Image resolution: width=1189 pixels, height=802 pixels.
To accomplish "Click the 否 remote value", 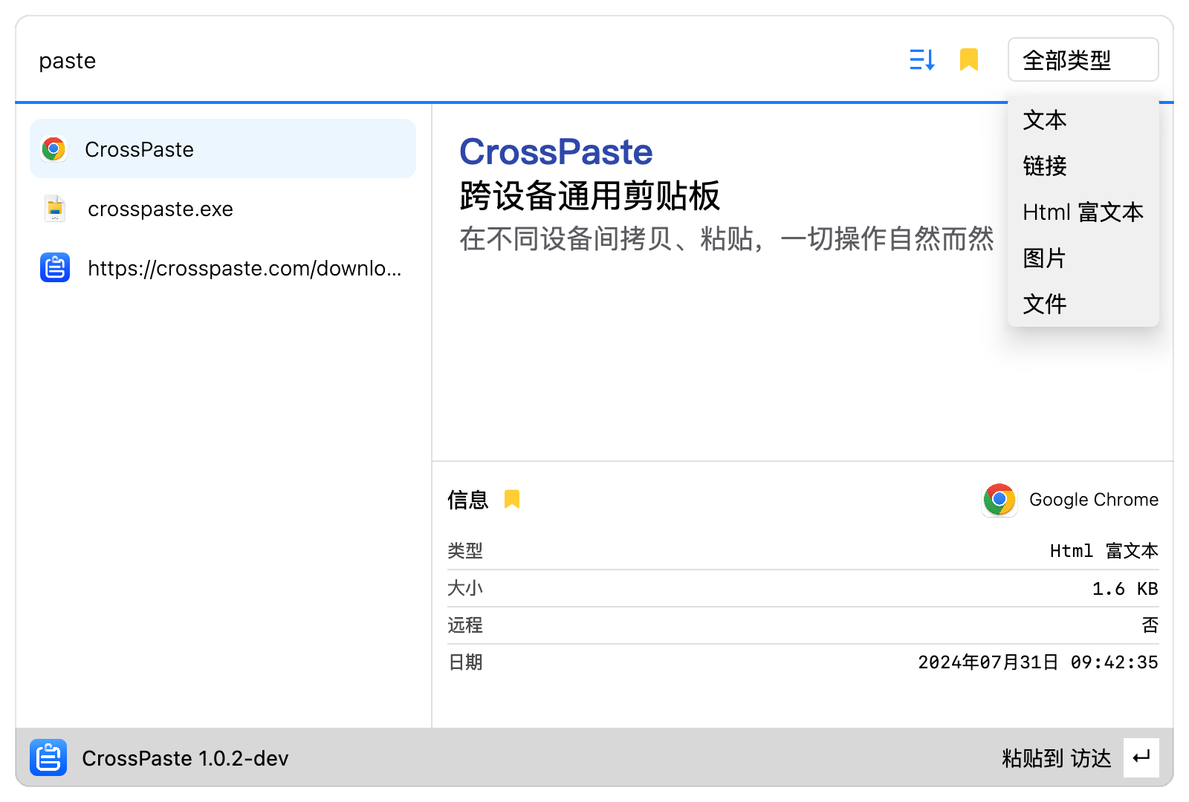I will [1150, 625].
